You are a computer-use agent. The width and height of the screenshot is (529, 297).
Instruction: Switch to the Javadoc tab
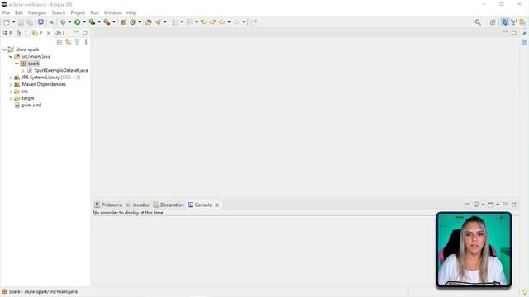(x=137, y=205)
